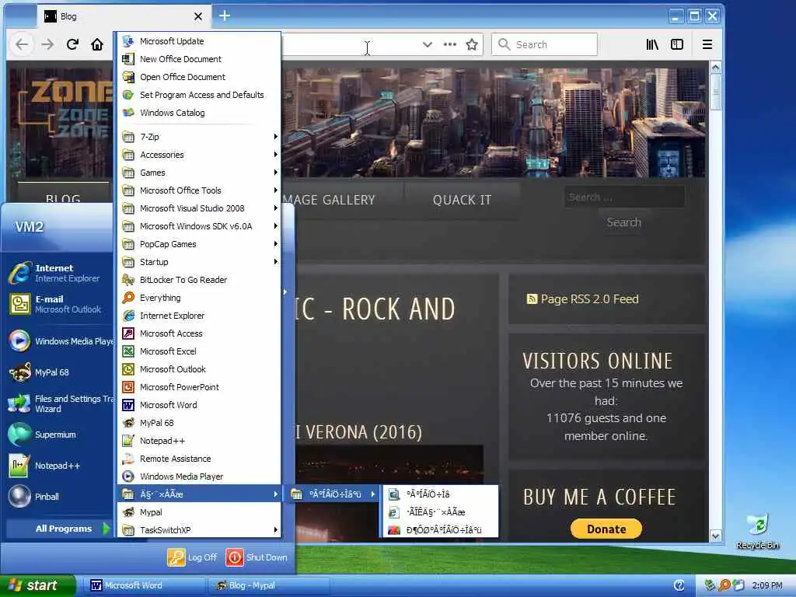Click the Shut Down button
796x597 pixels.
click(x=257, y=557)
